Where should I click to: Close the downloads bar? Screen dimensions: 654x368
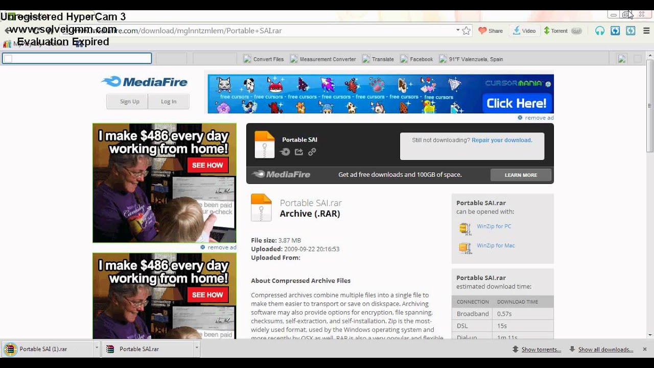tap(645, 349)
